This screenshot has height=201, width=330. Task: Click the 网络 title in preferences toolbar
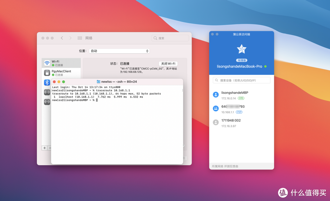pos(89,38)
